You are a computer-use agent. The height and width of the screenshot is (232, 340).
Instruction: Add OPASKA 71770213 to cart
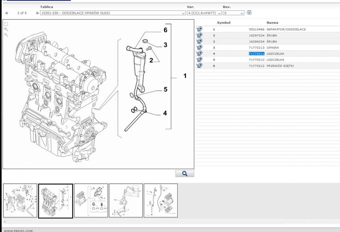point(199,47)
